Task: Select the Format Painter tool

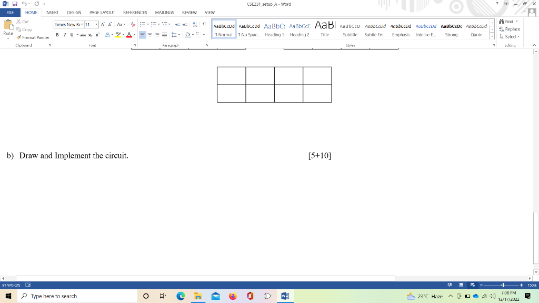Action: pyautogui.click(x=33, y=37)
